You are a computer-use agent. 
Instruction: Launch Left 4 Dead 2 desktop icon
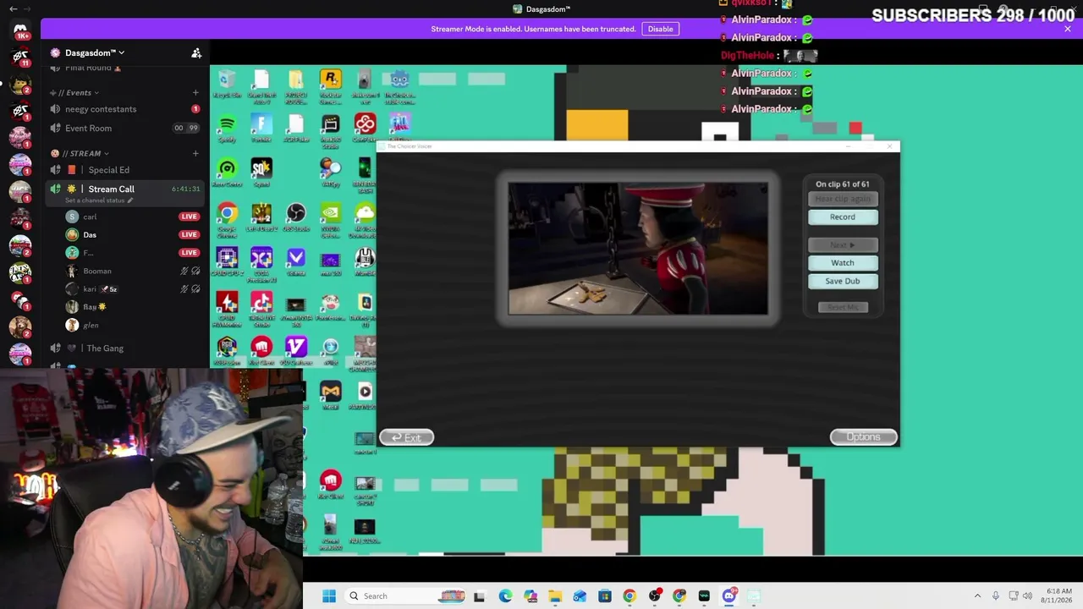coord(261,217)
